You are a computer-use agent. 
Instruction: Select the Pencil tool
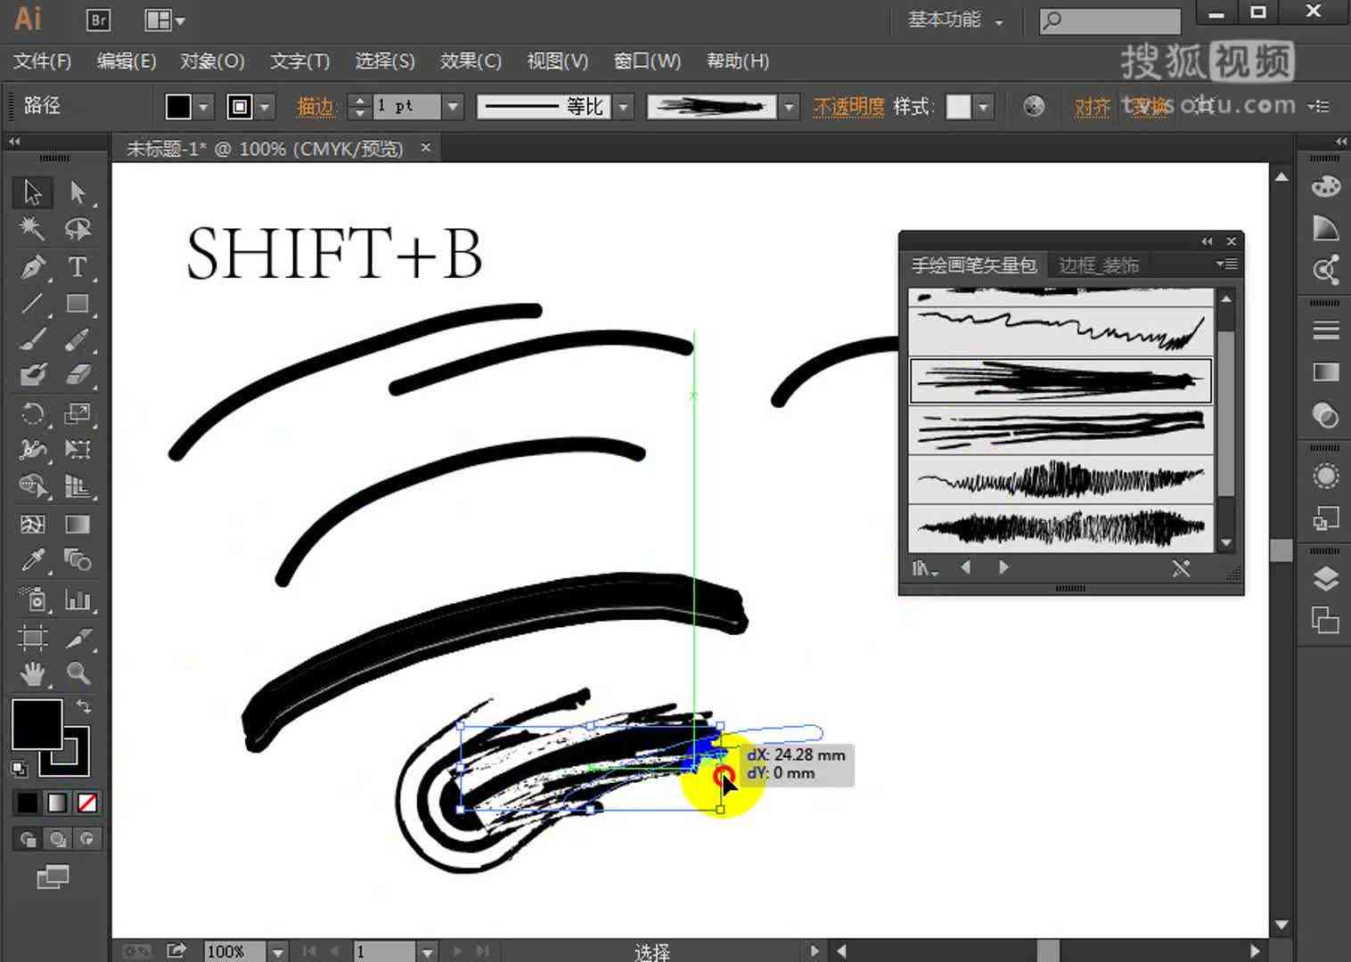coord(78,339)
